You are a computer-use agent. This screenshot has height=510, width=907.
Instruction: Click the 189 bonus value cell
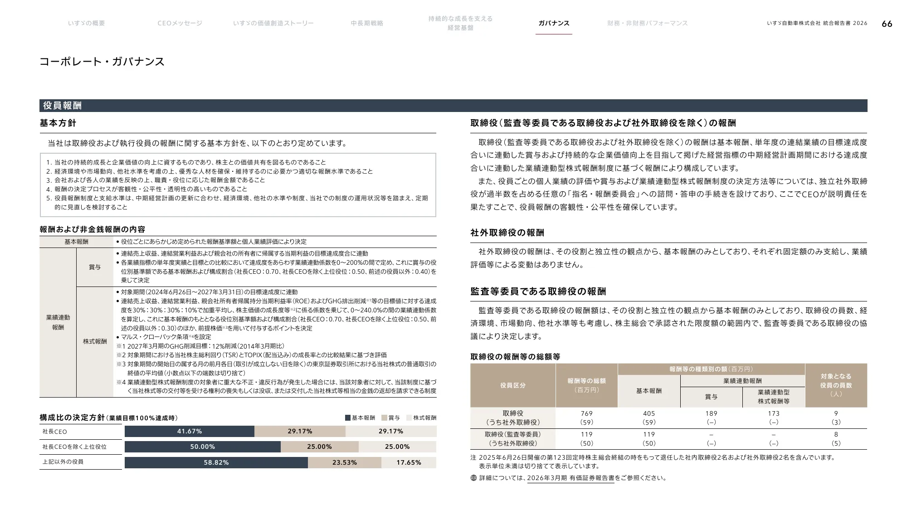click(712, 413)
